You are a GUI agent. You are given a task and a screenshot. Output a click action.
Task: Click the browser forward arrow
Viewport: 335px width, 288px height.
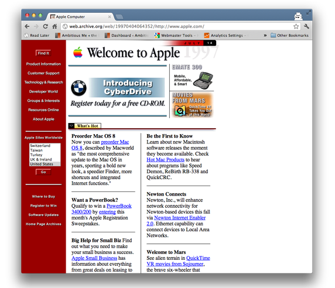click(36, 26)
